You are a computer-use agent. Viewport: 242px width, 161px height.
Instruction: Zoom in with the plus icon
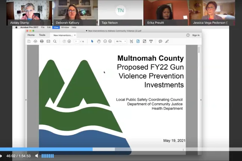click(110, 41)
